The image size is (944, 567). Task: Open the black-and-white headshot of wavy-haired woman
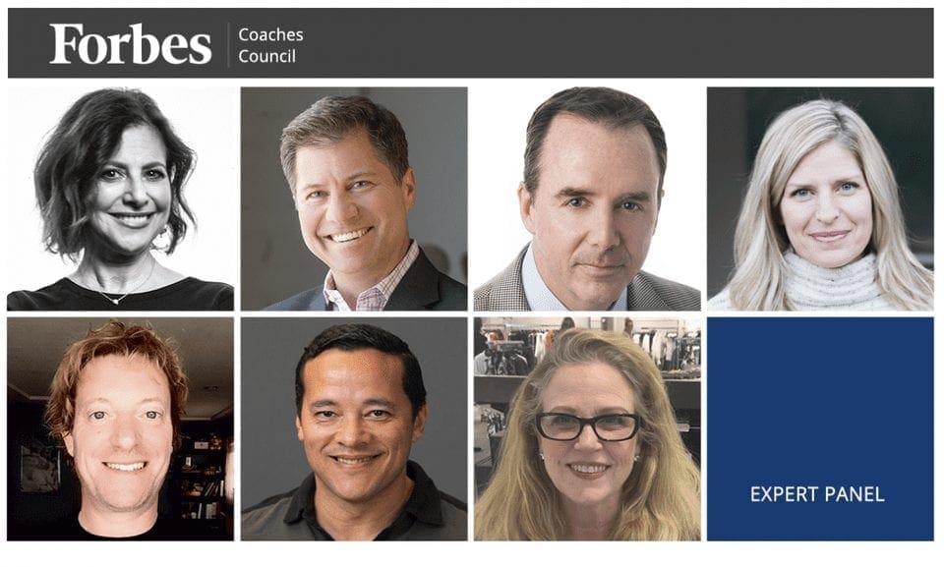[120, 198]
